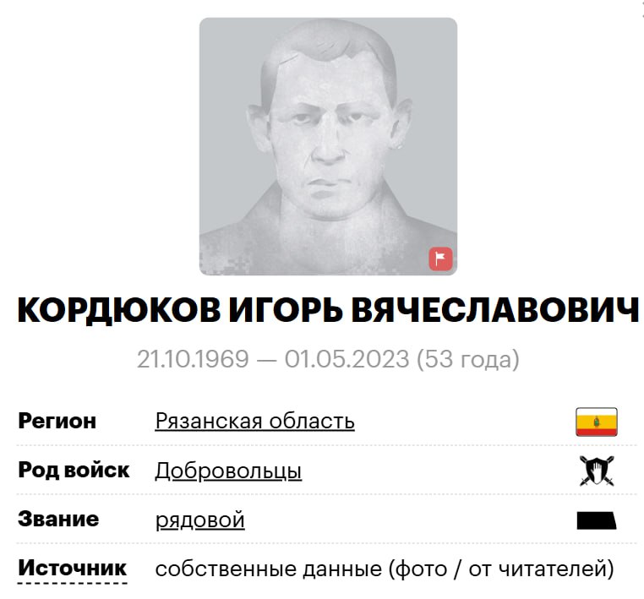This screenshot has height=599, width=644.
Task: Open the Добровольцы branch link
Action: click(x=228, y=471)
